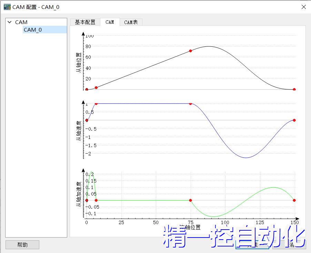Screen dimensions: 311x253
Task: Click the 帮助 help button
Action: click(x=22, y=245)
